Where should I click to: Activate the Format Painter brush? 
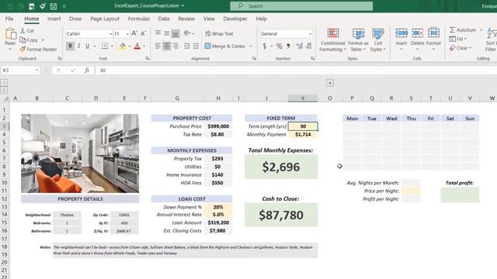pos(23,49)
